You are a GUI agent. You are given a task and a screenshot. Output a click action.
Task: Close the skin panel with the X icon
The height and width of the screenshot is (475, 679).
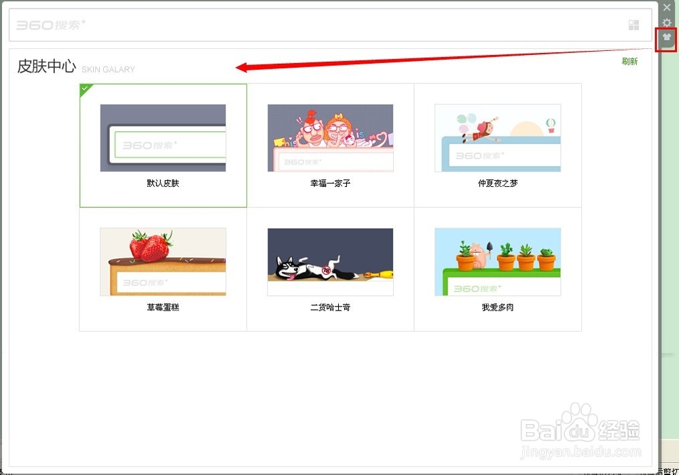point(666,7)
